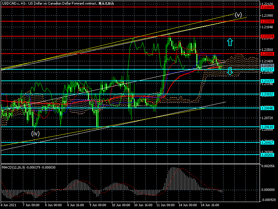The width and height of the screenshot is (278, 209).
Task: Select the red 1.21907 price level label
Action: [x=267, y=21]
